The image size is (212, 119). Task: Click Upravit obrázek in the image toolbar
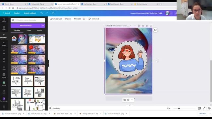pyautogui.click(x=56, y=19)
